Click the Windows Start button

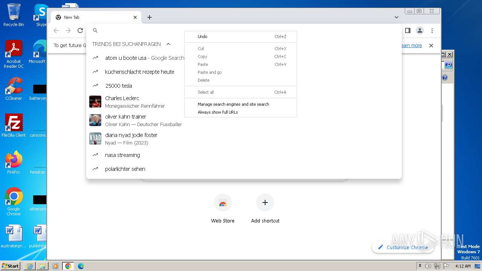10,266
